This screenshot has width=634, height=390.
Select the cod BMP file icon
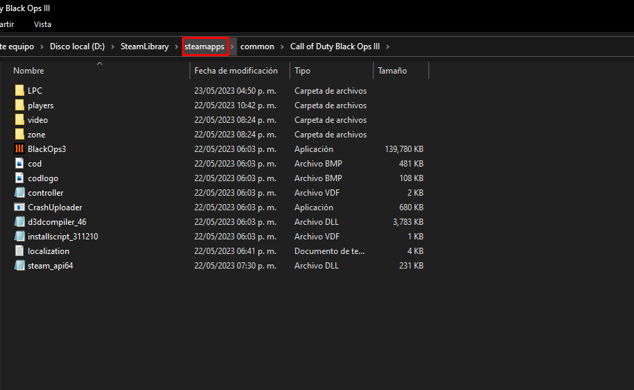[x=19, y=163]
